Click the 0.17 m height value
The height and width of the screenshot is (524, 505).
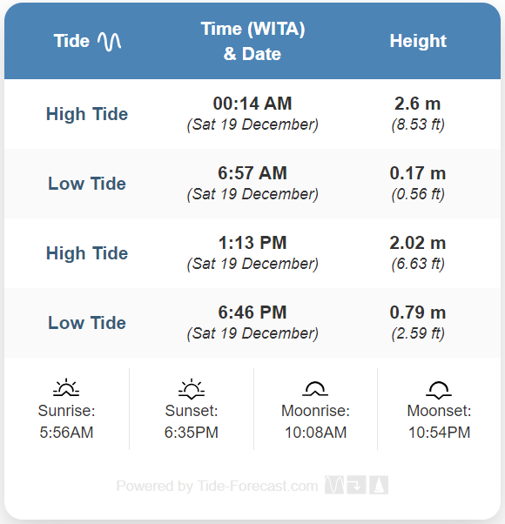click(x=417, y=172)
